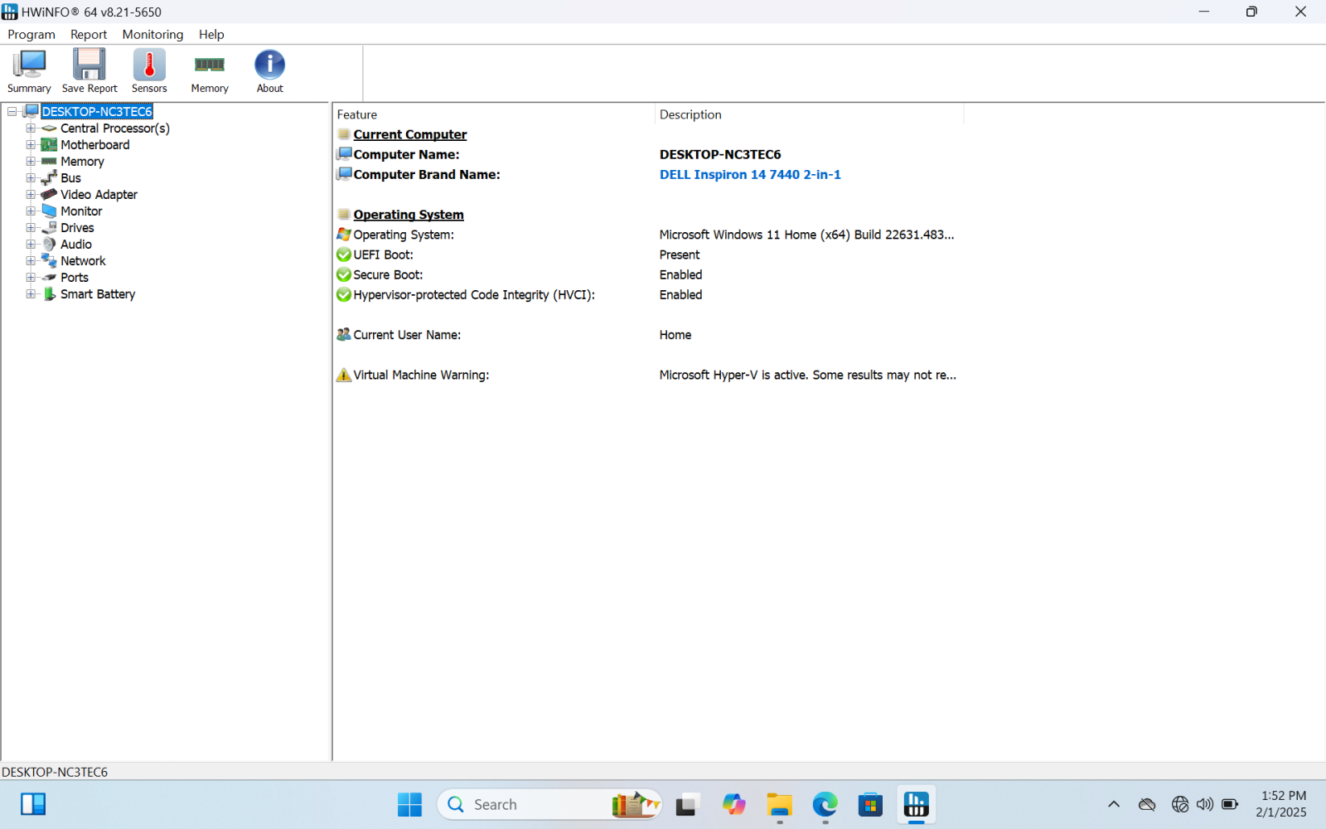Launch Microsoft Edge from taskbar
This screenshot has height=829, width=1326.
click(x=825, y=804)
